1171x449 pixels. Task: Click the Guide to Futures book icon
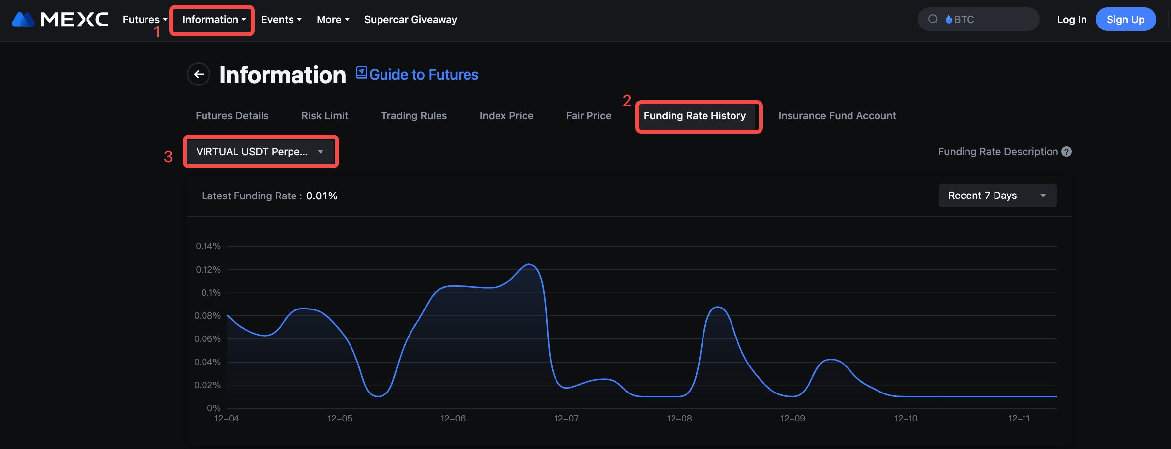(x=361, y=73)
